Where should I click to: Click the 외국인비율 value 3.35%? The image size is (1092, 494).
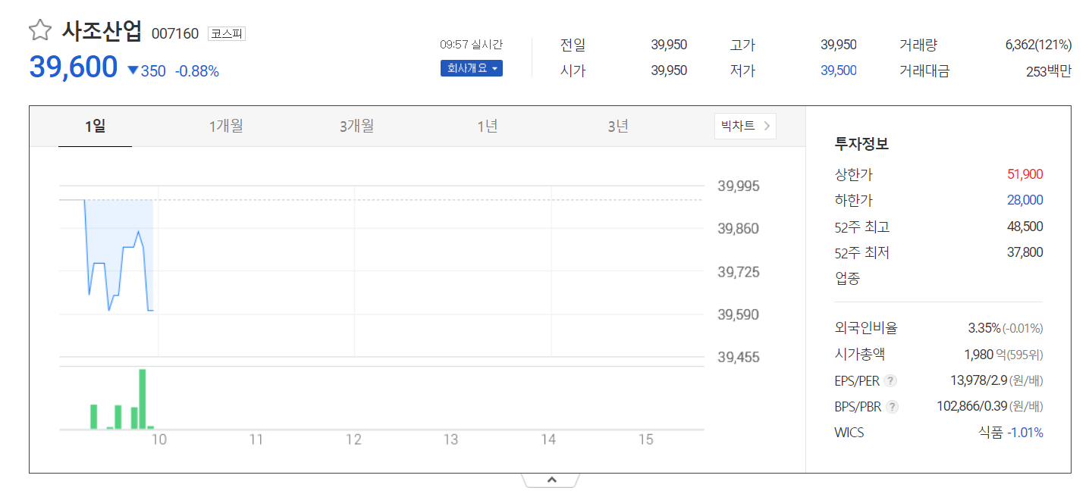(x=984, y=328)
